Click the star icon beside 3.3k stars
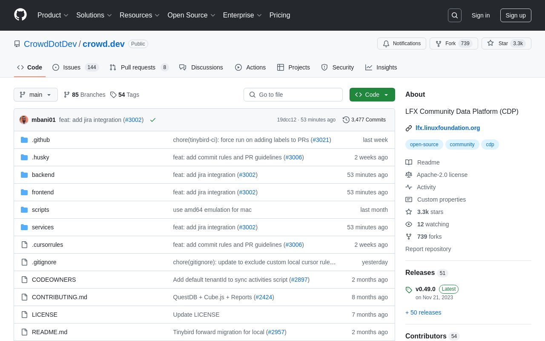The width and height of the screenshot is (545, 341). [409, 212]
